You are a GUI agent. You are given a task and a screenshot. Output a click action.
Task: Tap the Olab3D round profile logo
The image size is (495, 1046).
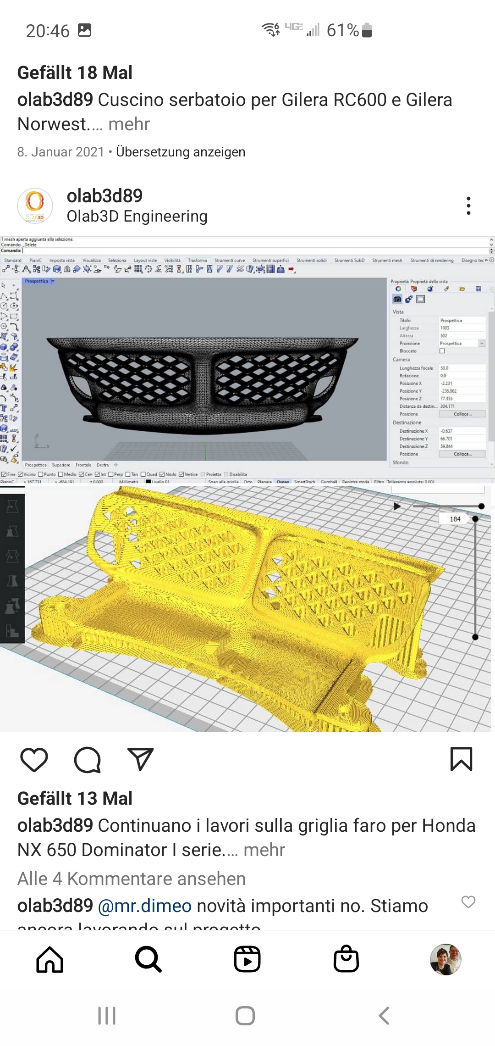(x=35, y=206)
